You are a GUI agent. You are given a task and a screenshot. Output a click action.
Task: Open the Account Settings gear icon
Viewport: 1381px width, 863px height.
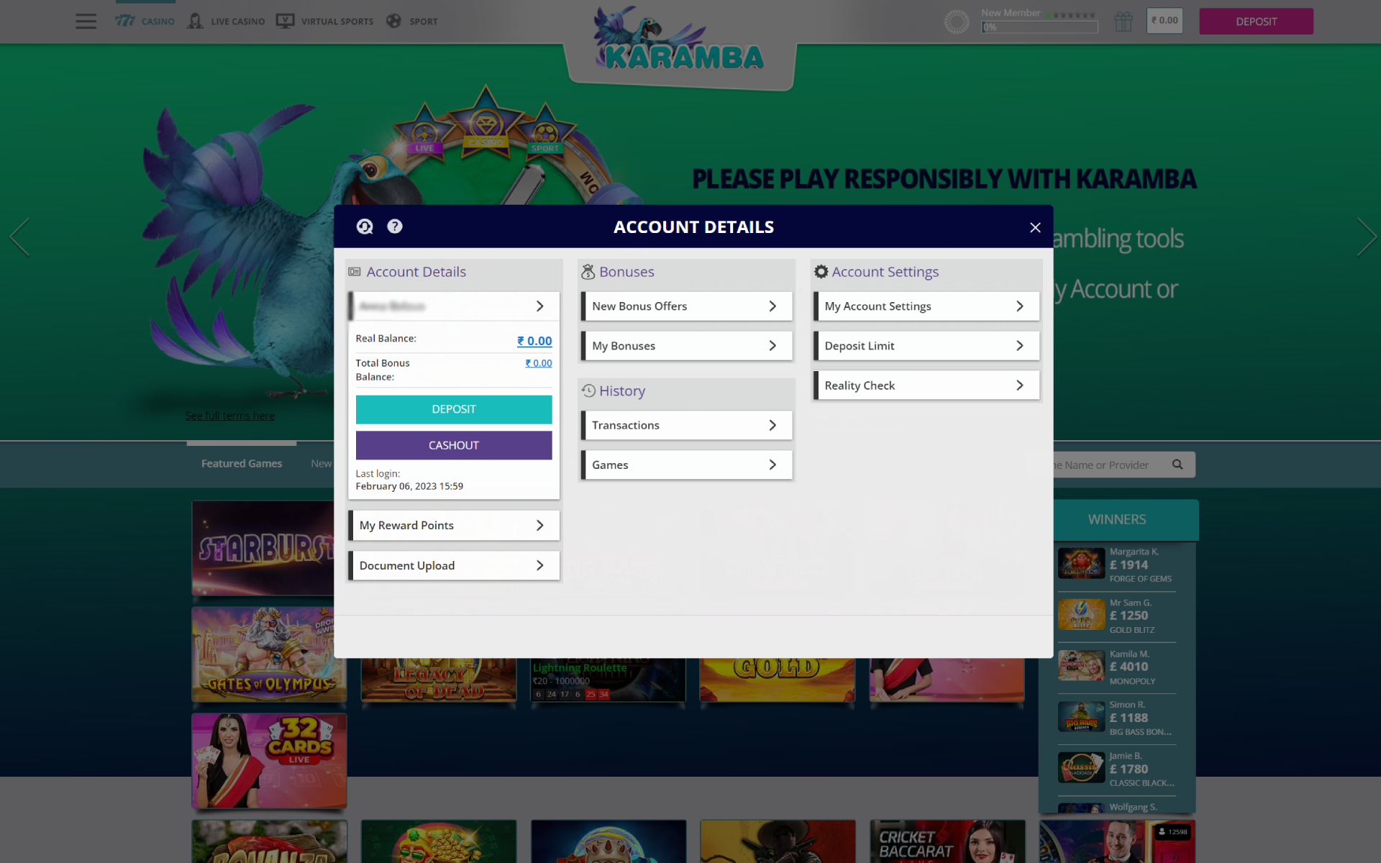[x=821, y=270]
